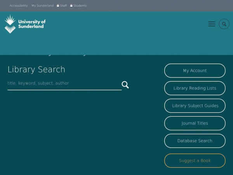Screen dimensions: 233x175
Task: Go to My Sunderland
Action: [x=42, y=5]
